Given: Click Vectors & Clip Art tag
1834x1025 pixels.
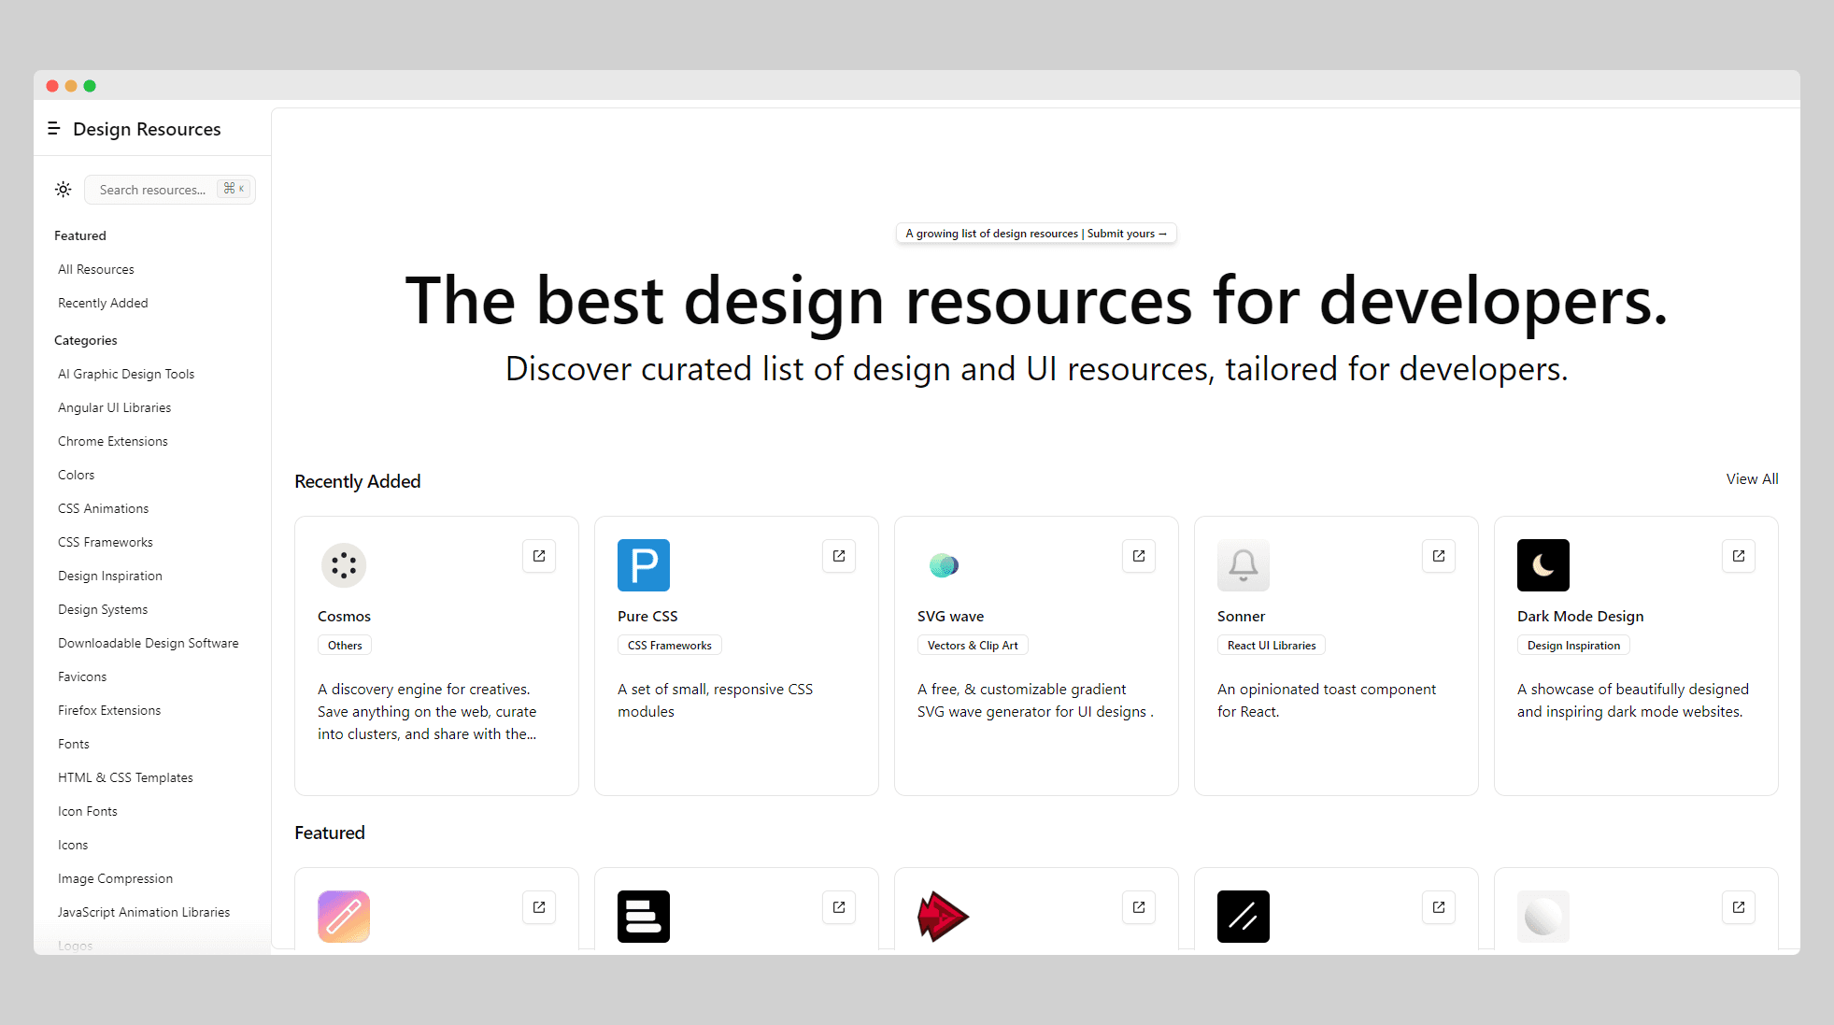Looking at the screenshot, I should (x=973, y=646).
